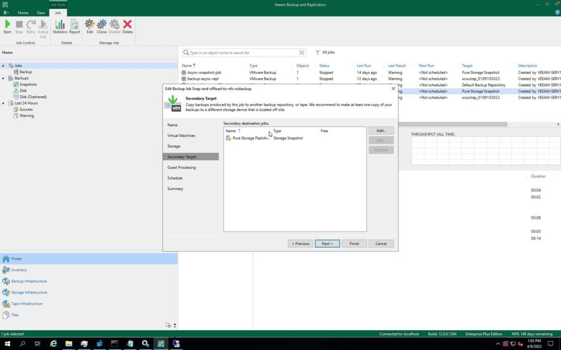Collapse the Backups tree node
The image size is (561, 350).
[x=3, y=78]
